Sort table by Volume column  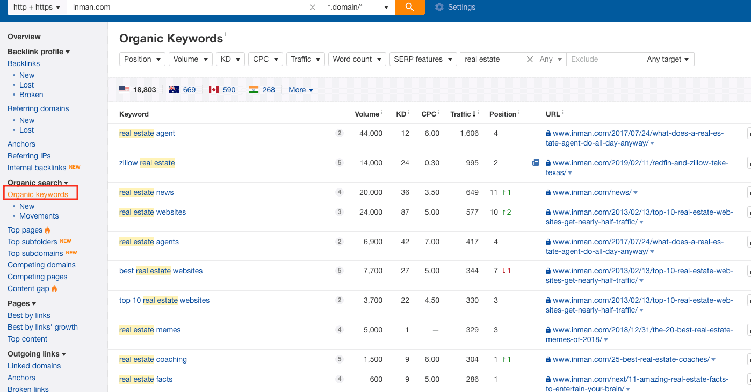coord(367,114)
